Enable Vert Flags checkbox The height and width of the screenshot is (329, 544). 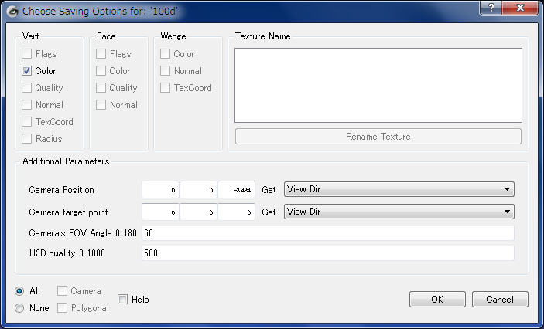(27, 54)
